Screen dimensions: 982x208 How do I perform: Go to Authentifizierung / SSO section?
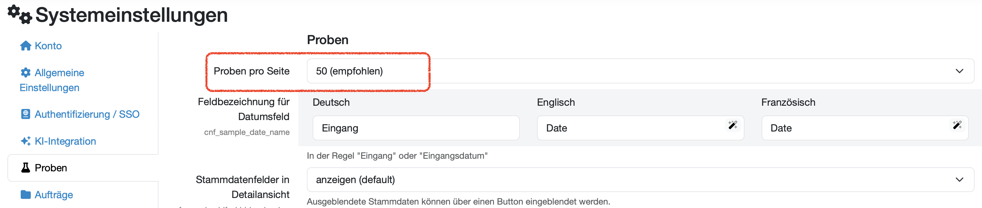pos(87,114)
